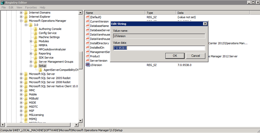Click the MSLicensing folder icon

[26, 115]
